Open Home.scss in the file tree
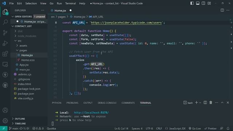Screen dimensions: 233x131 pyautogui.click(x=28, y=60)
